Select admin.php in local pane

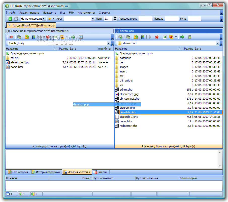click(126, 90)
